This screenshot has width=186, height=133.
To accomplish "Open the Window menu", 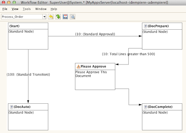I will (x=41, y=9).
